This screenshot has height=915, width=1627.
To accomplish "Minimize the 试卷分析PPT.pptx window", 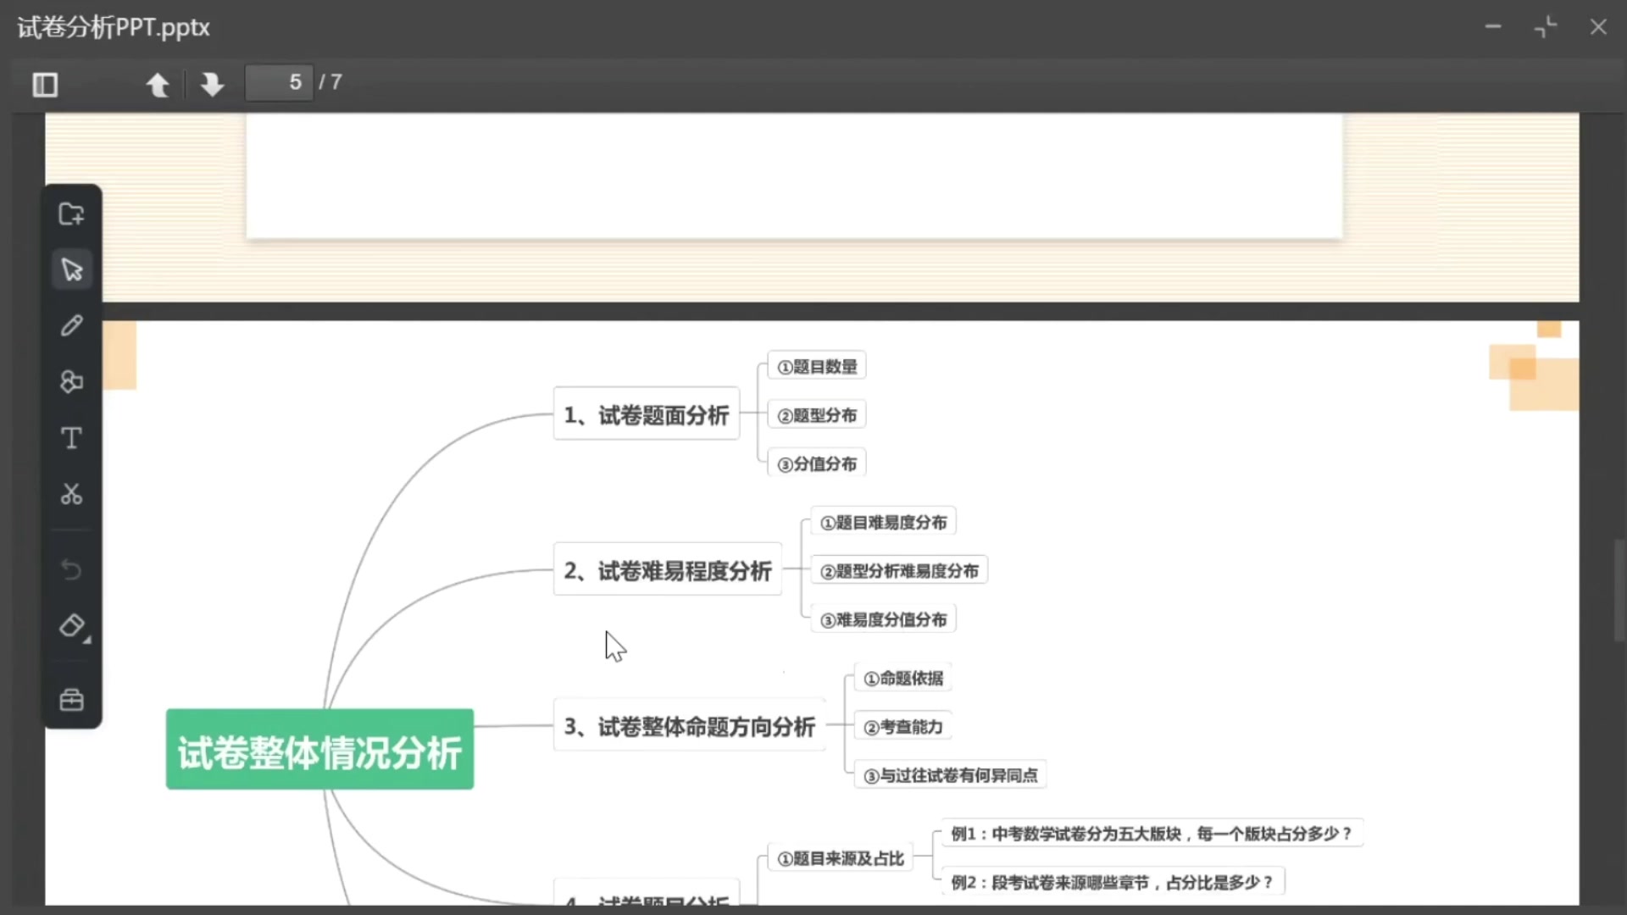I will tap(1493, 27).
